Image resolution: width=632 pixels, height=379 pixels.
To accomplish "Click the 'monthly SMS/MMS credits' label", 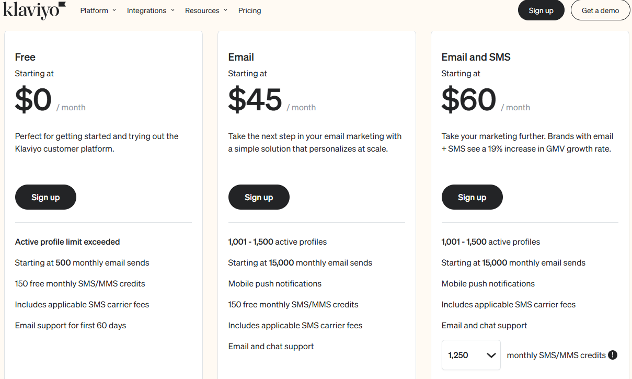I will [556, 355].
